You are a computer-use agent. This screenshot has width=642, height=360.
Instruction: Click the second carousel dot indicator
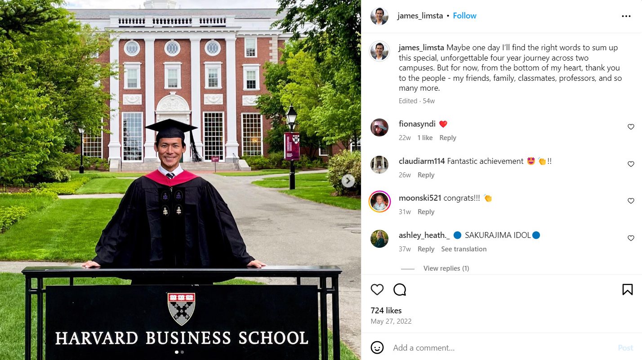(182, 352)
